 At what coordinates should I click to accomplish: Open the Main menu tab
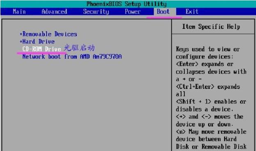pyautogui.click(x=19, y=11)
